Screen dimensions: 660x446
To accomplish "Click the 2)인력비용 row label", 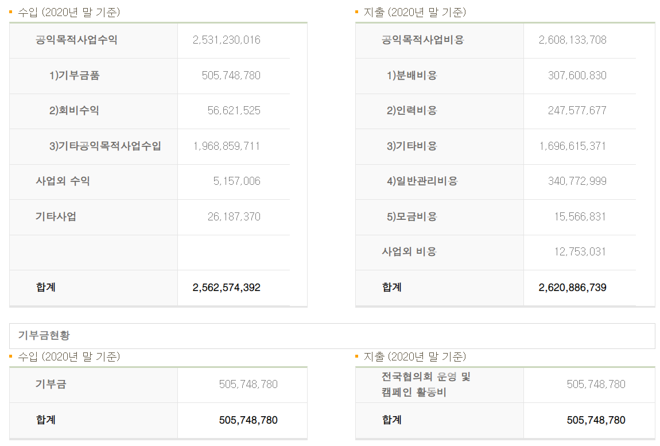I will pyautogui.click(x=411, y=111).
